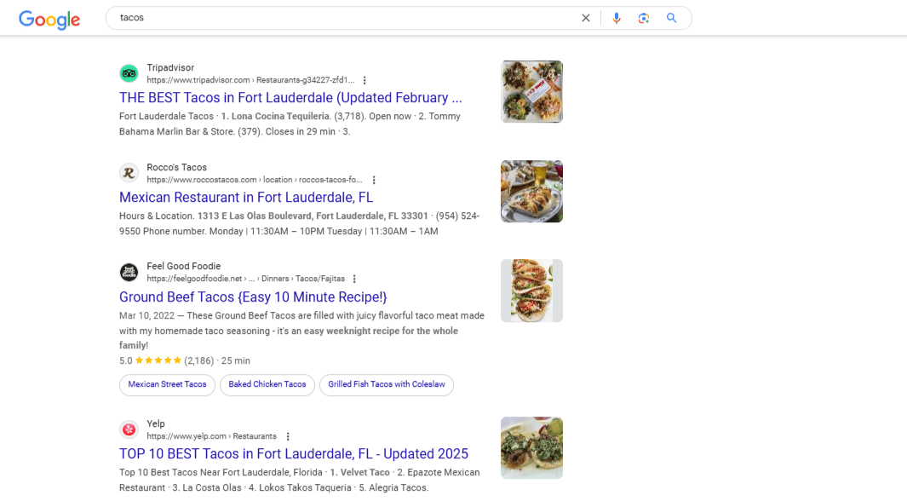
Task: Click the blue magnifier search icon
Action: point(671,18)
